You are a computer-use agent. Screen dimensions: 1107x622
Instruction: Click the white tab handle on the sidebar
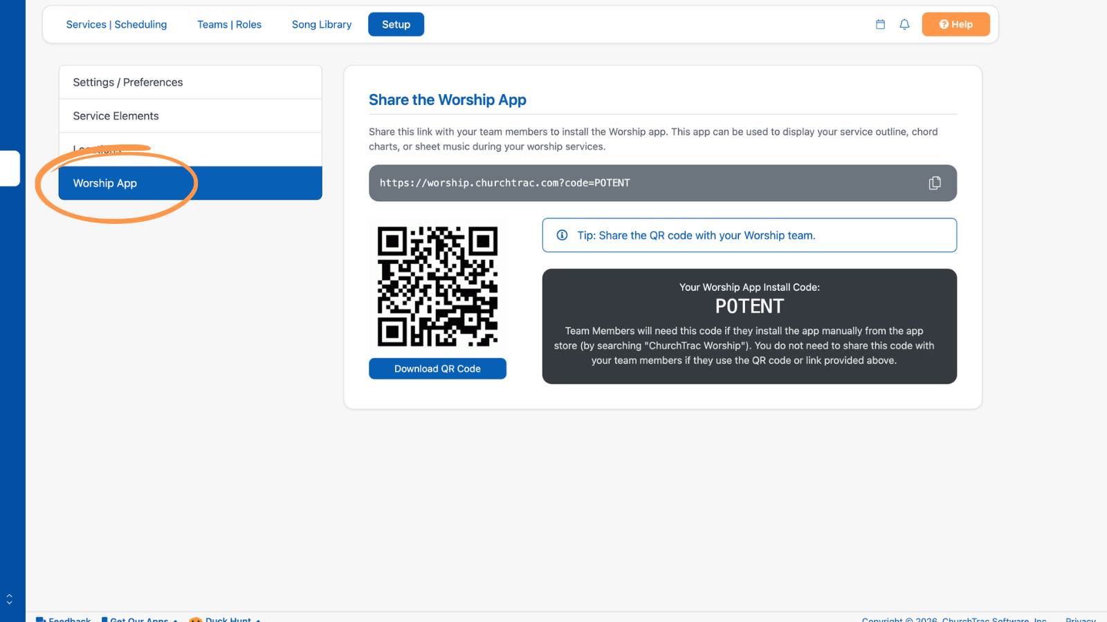[10, 168]
